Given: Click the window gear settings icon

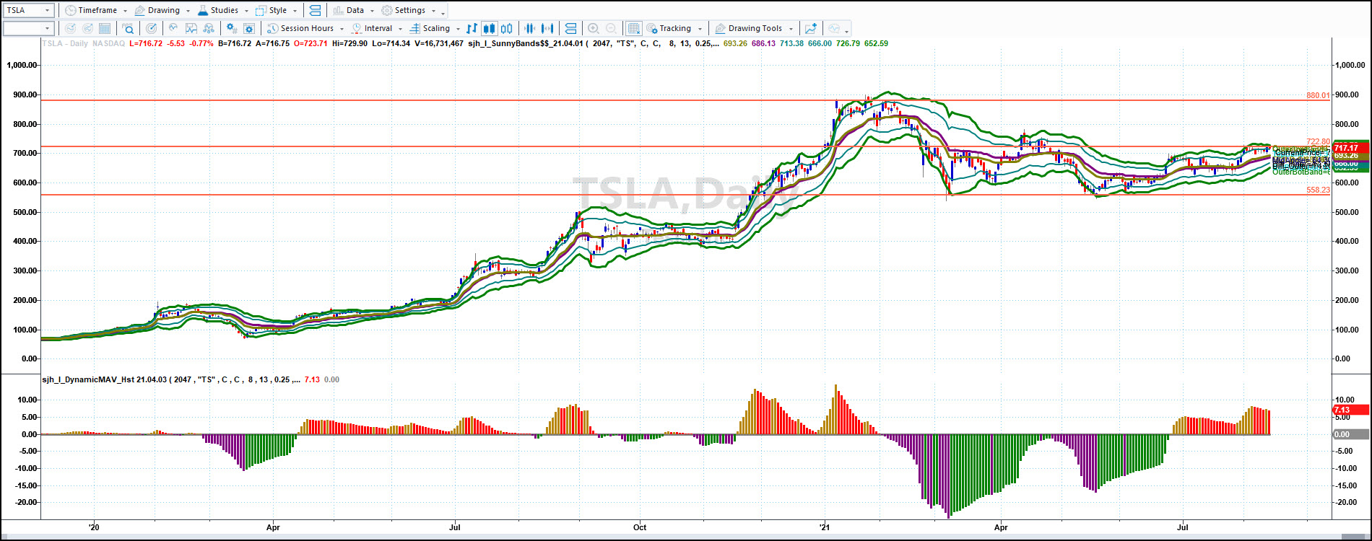Looking at the screenshot, I should pyautogui.click(x=249, y=29).
